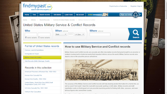Viewport: 167px width, 94px height.
Task: Click the Where location input field
Action: [100, 34]
